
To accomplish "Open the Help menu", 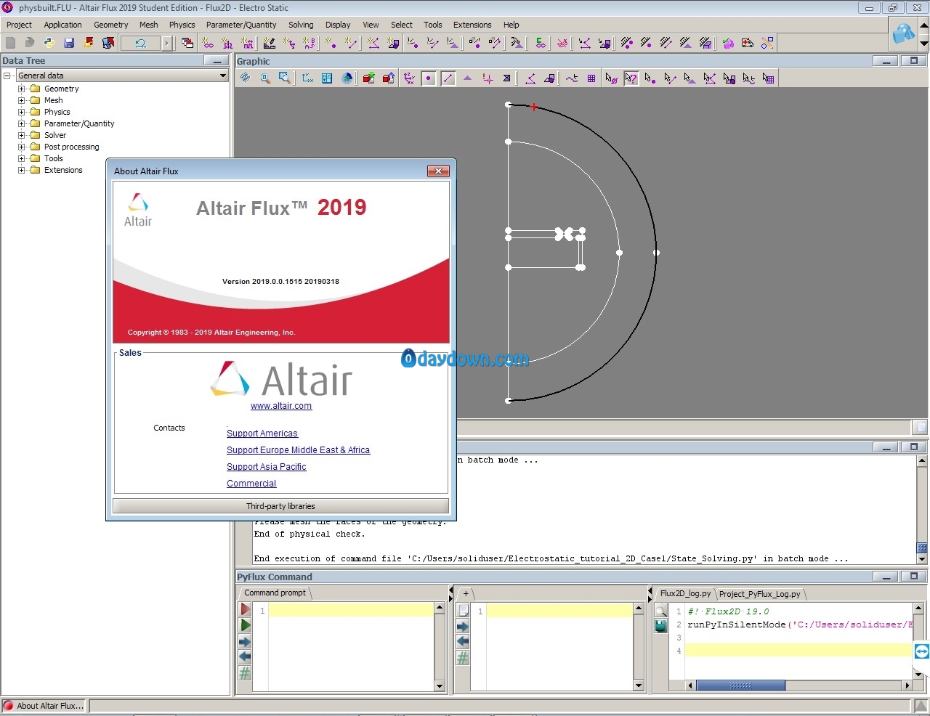I will tap(511, 25).
